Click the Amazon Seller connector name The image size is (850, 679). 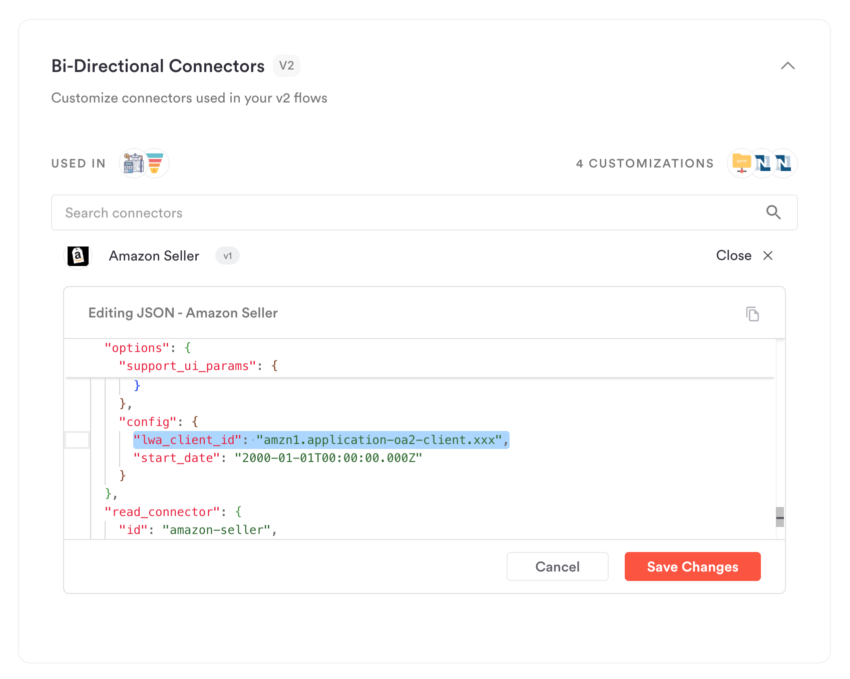point(154,256)
